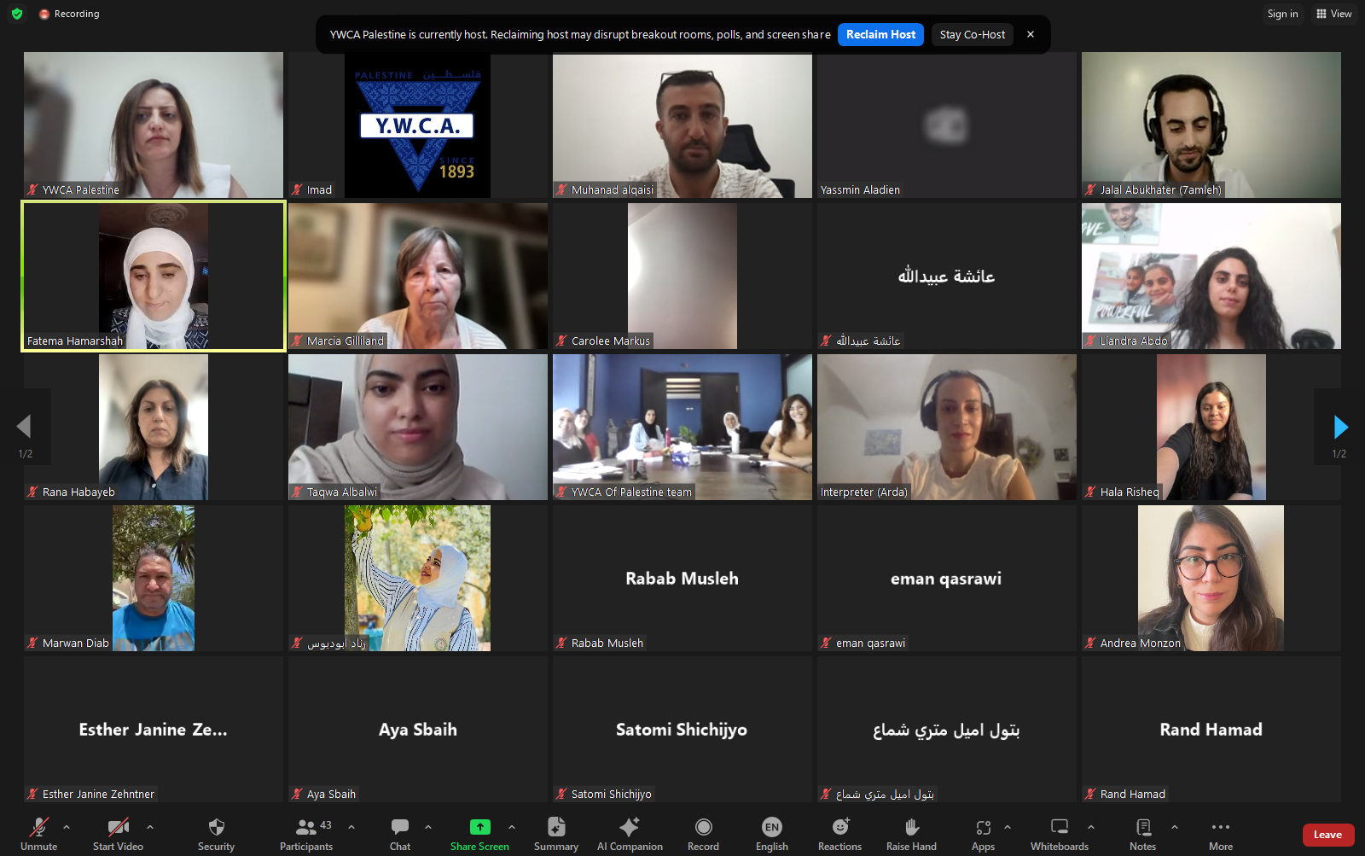Screen dimensions: 1365x856
Task: Go to the previous gallery page arrow
Action: (x=24, y=427)
